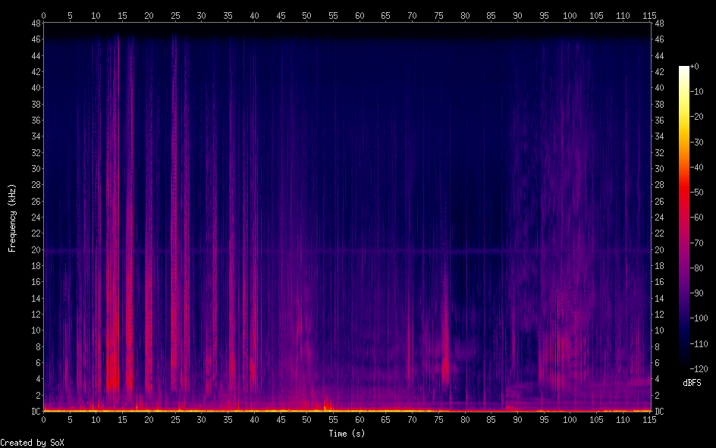716x448 pixels.
Task: Click the 0 tick on the bottom time axis
Action: point(43,419)
